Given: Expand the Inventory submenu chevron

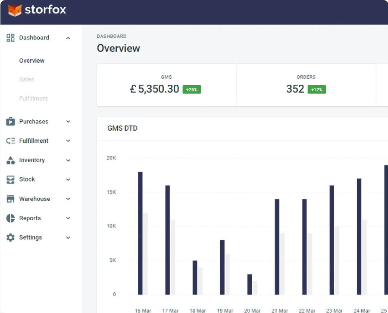Looking at the screenshot, I should (68, 160).
